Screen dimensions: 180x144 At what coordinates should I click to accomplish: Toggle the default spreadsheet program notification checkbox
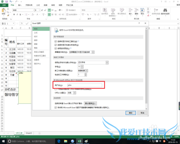pos(55,108)
